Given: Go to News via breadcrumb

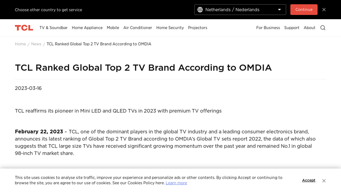Looking at the screenshot, I should point(36,44).
